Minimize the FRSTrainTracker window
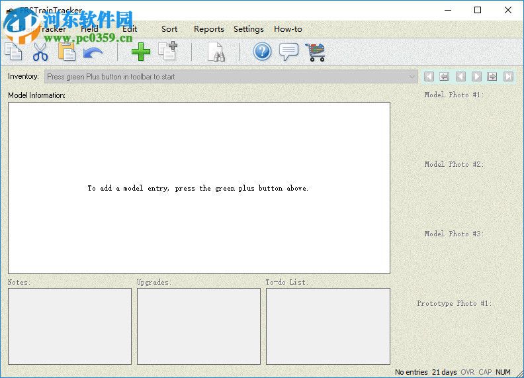The image size is (524, 378). tap(448, 10)
